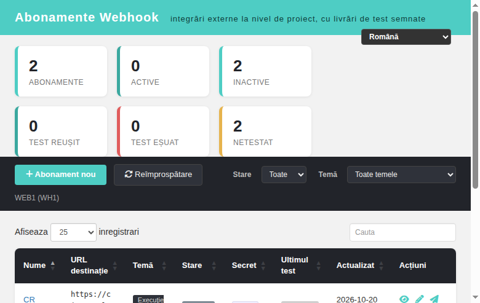Click the paper-plane send test icon in the CR row
Image resolution: width=480 pixels, height=303 pixels.
pyautogui.click(x=434, y=299)
